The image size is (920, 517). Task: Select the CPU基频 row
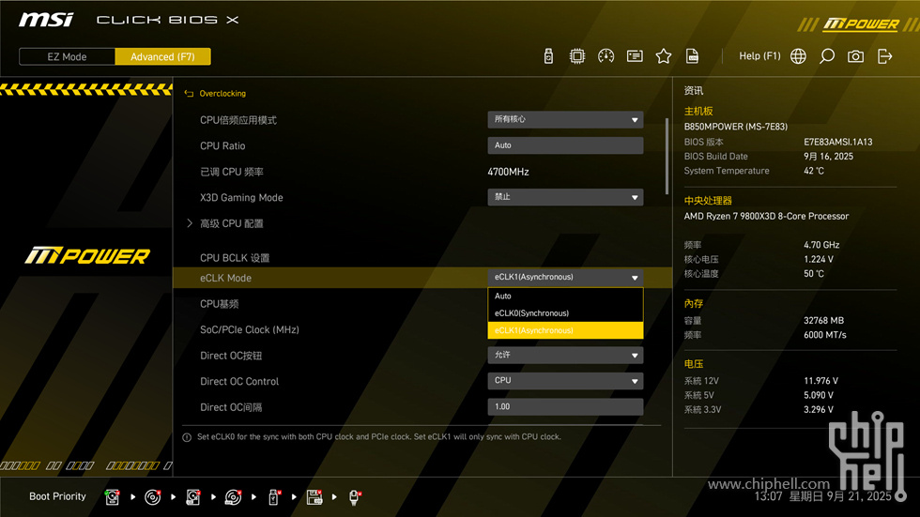(220, 304)
